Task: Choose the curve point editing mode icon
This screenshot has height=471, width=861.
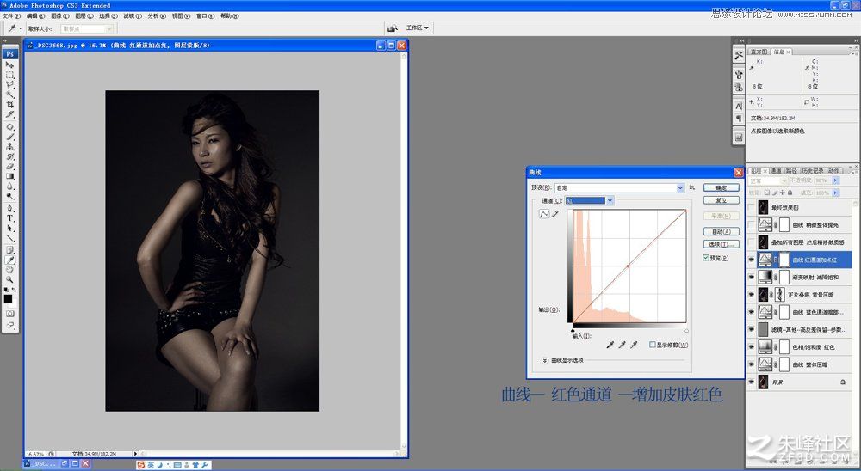Action: 544,214
